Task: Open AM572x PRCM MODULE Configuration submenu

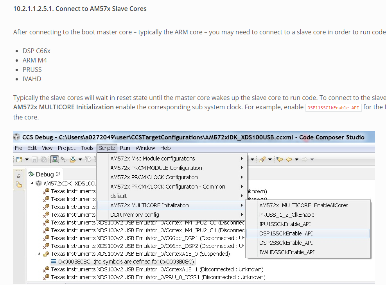Action: [x=172, y=168]
